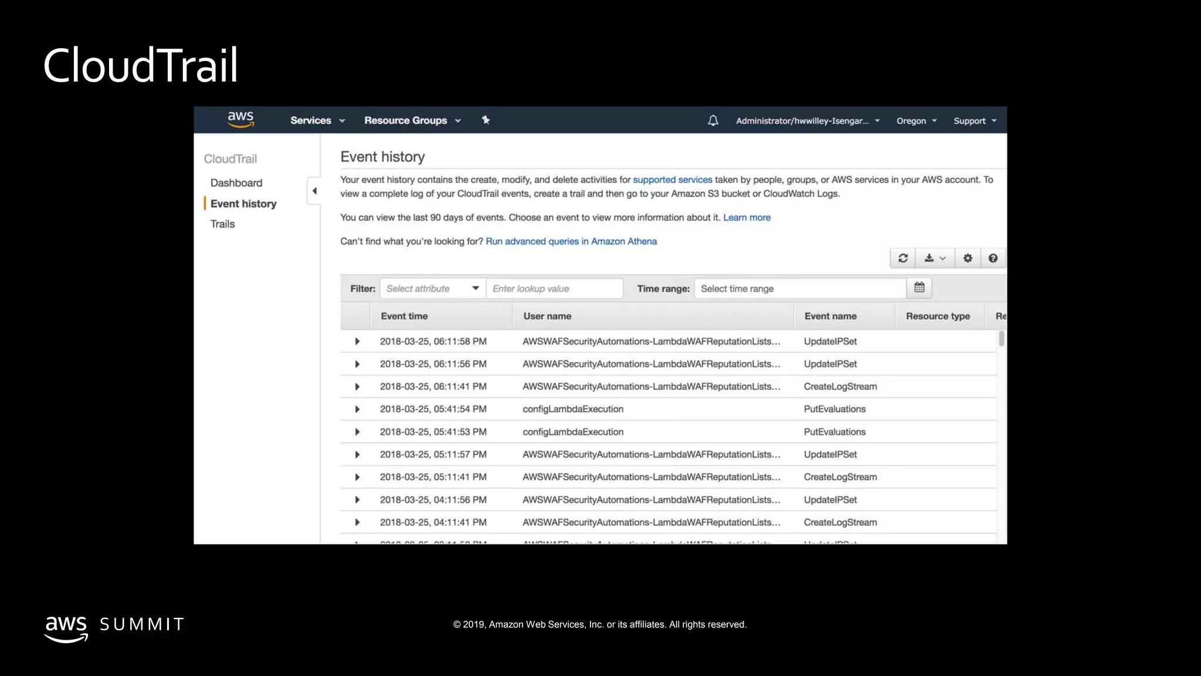This screenshot has height=676, width=1201.
Task: Expand the 06:11:58 PM UpdateIPSet event row
Action: click(x=357, y=342)
